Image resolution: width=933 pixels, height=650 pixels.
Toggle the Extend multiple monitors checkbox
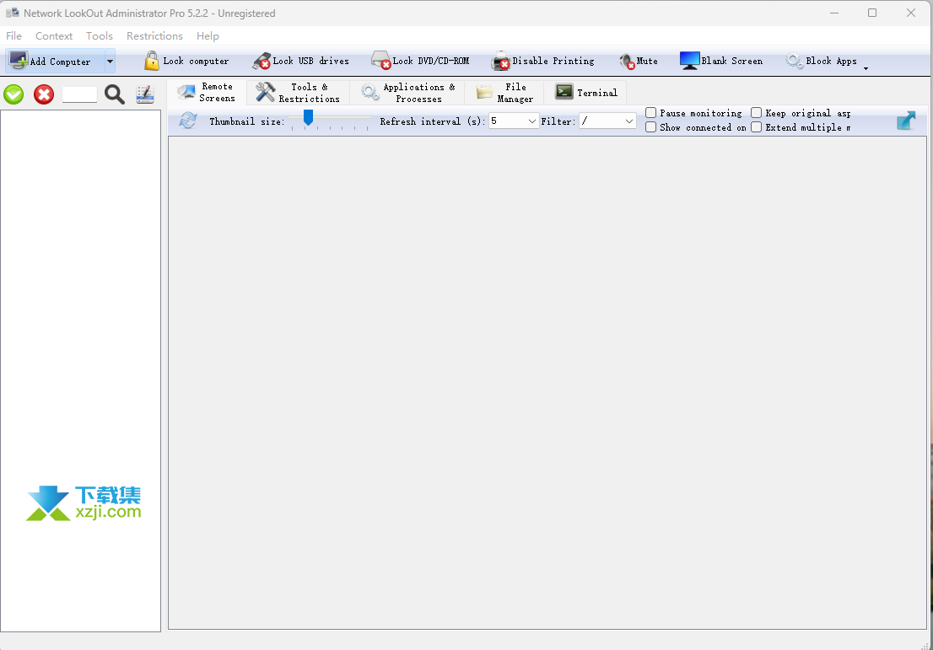click(757, 127)
